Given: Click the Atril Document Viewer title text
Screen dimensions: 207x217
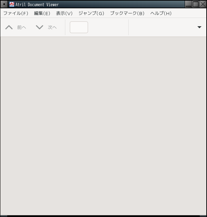Looking at the screenshot, I should [37, 4].
